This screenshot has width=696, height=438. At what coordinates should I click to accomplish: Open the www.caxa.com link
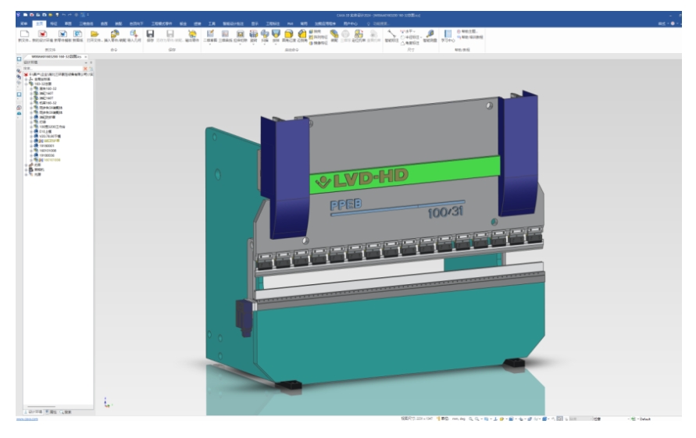click(x=27, y=420)
